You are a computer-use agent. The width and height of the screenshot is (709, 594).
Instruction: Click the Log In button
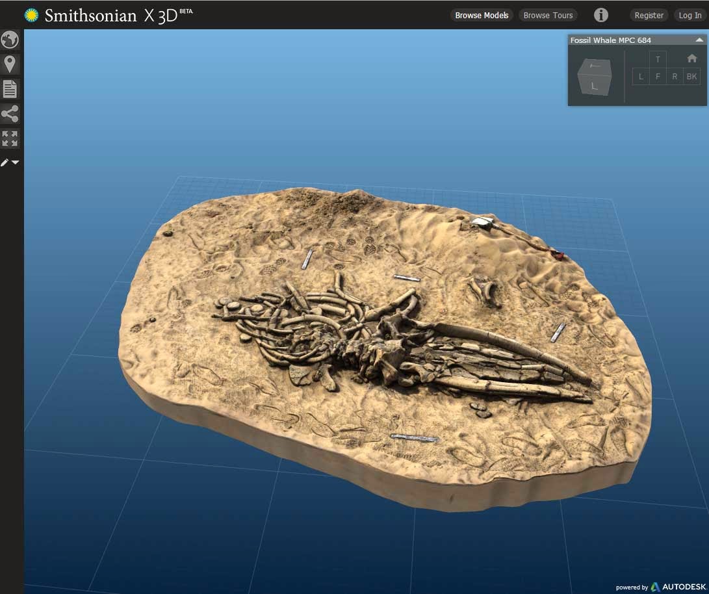[x=690, y=16]
